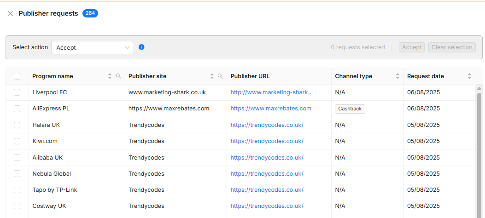Sort table by Request date
The image size is (485, 218).
[x=469, y=76]
